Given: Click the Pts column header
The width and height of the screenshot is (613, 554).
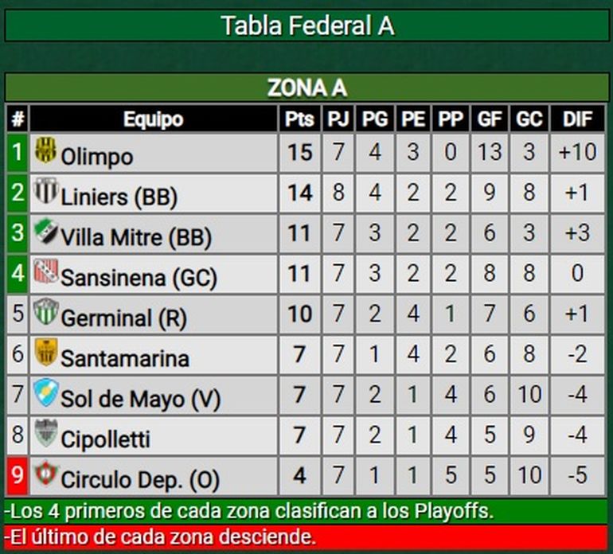Looking at the screenshot, I should [299, 119].
